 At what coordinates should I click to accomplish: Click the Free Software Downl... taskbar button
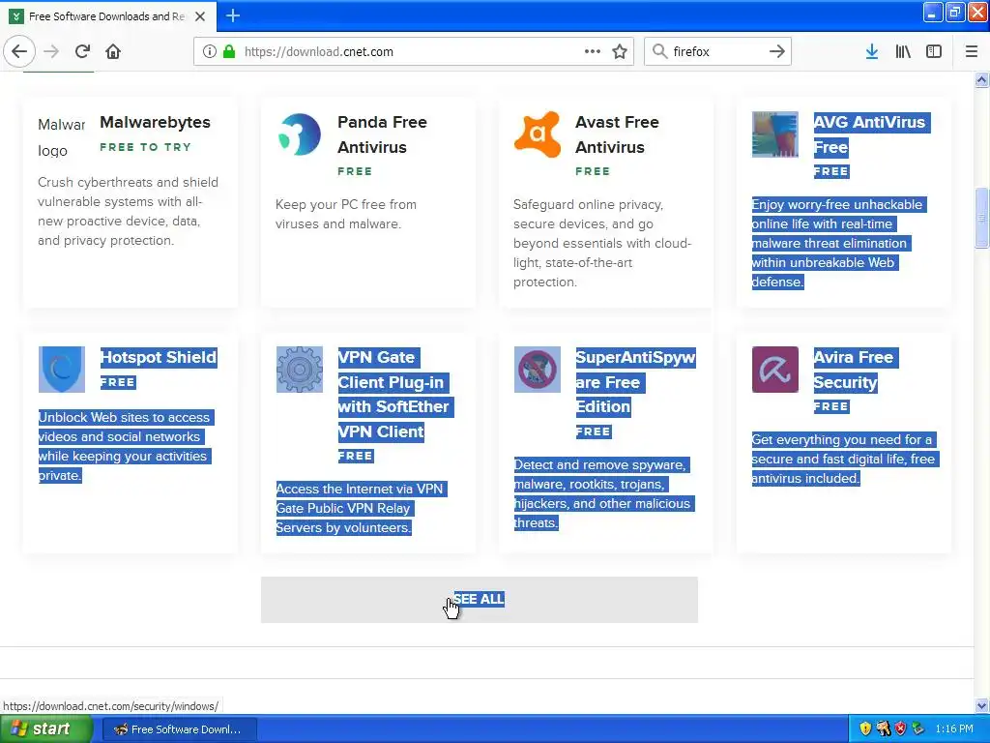[179, 729]
